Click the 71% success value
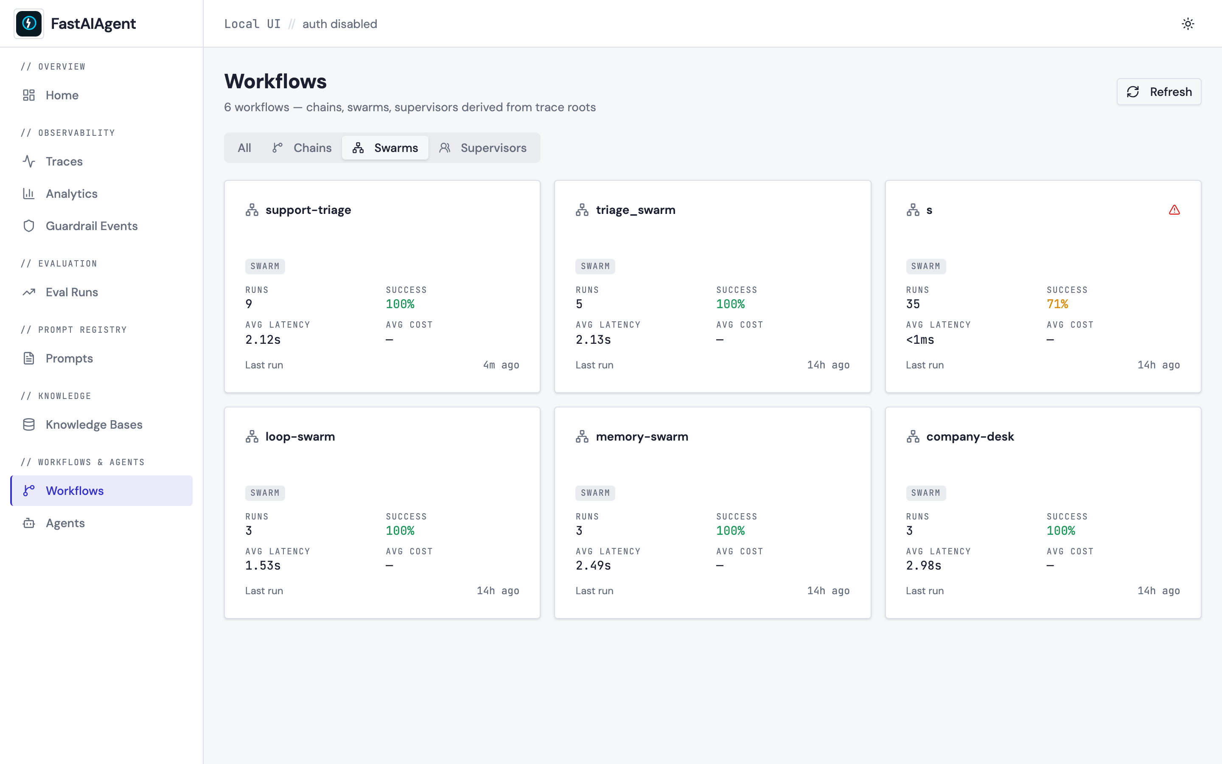Image resolution: width=1222 pixels, height=764 pixels. pyautogui.click(x=1057, y=303)
